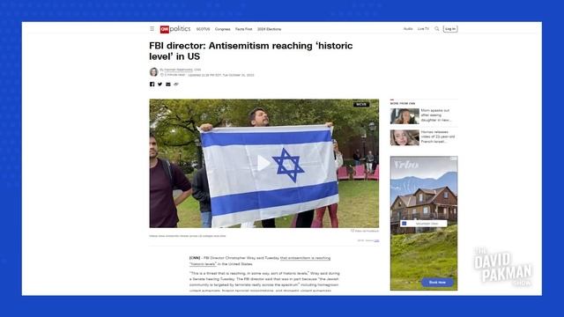Click the Vrbo ad logo
The height and width of the screenshot is (317, 564).
click(x=406, y=166)
